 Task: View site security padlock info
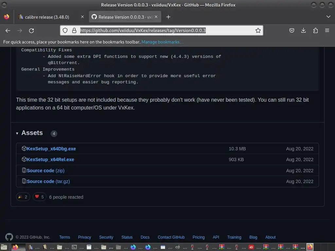[x=74, y=30]
